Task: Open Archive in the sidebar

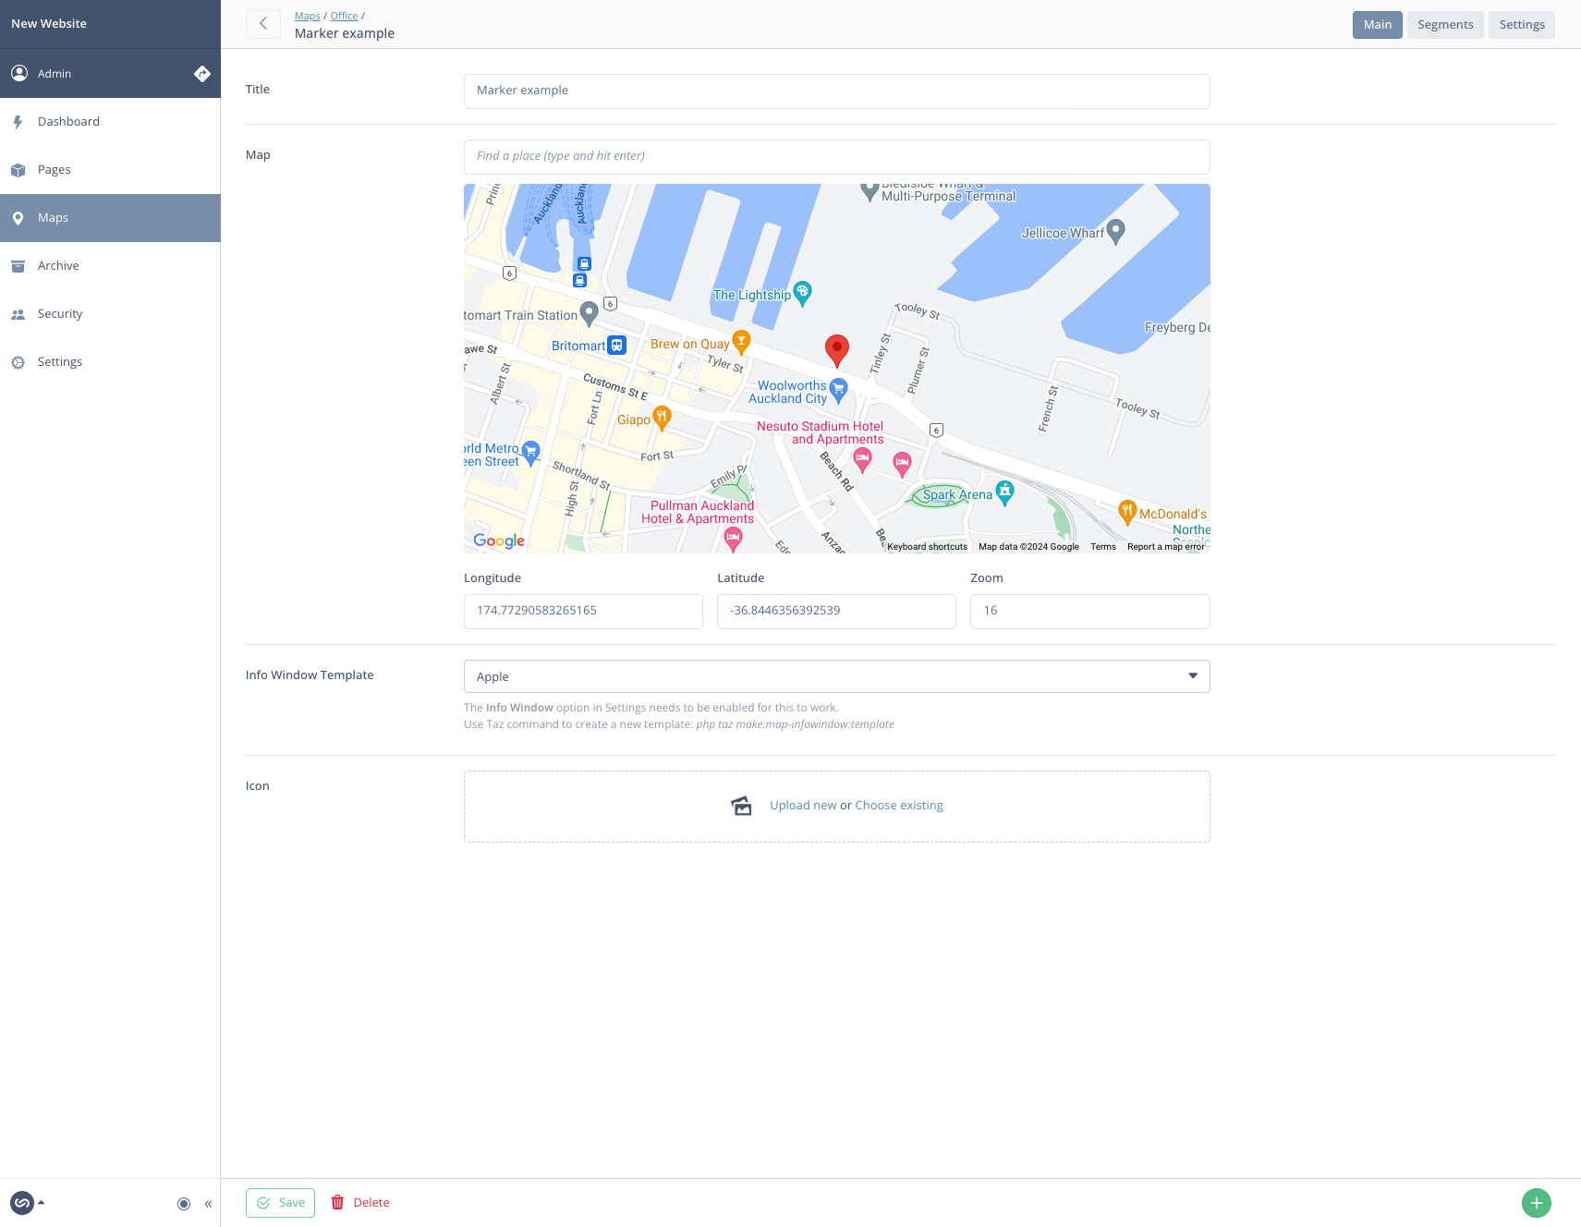Action: (110, 266)
